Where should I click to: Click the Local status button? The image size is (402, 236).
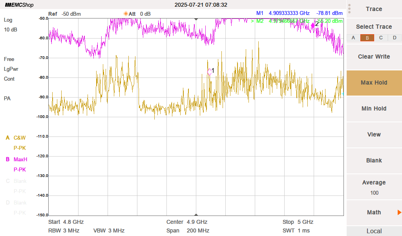click(374, 231)
